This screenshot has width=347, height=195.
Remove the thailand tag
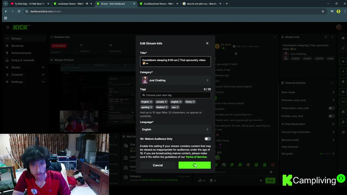click(x=166, y=107)
